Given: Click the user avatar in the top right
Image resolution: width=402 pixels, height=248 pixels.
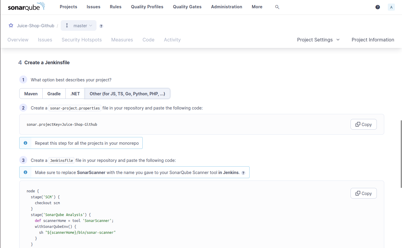Looking at the screenshot, I should 391,7.
